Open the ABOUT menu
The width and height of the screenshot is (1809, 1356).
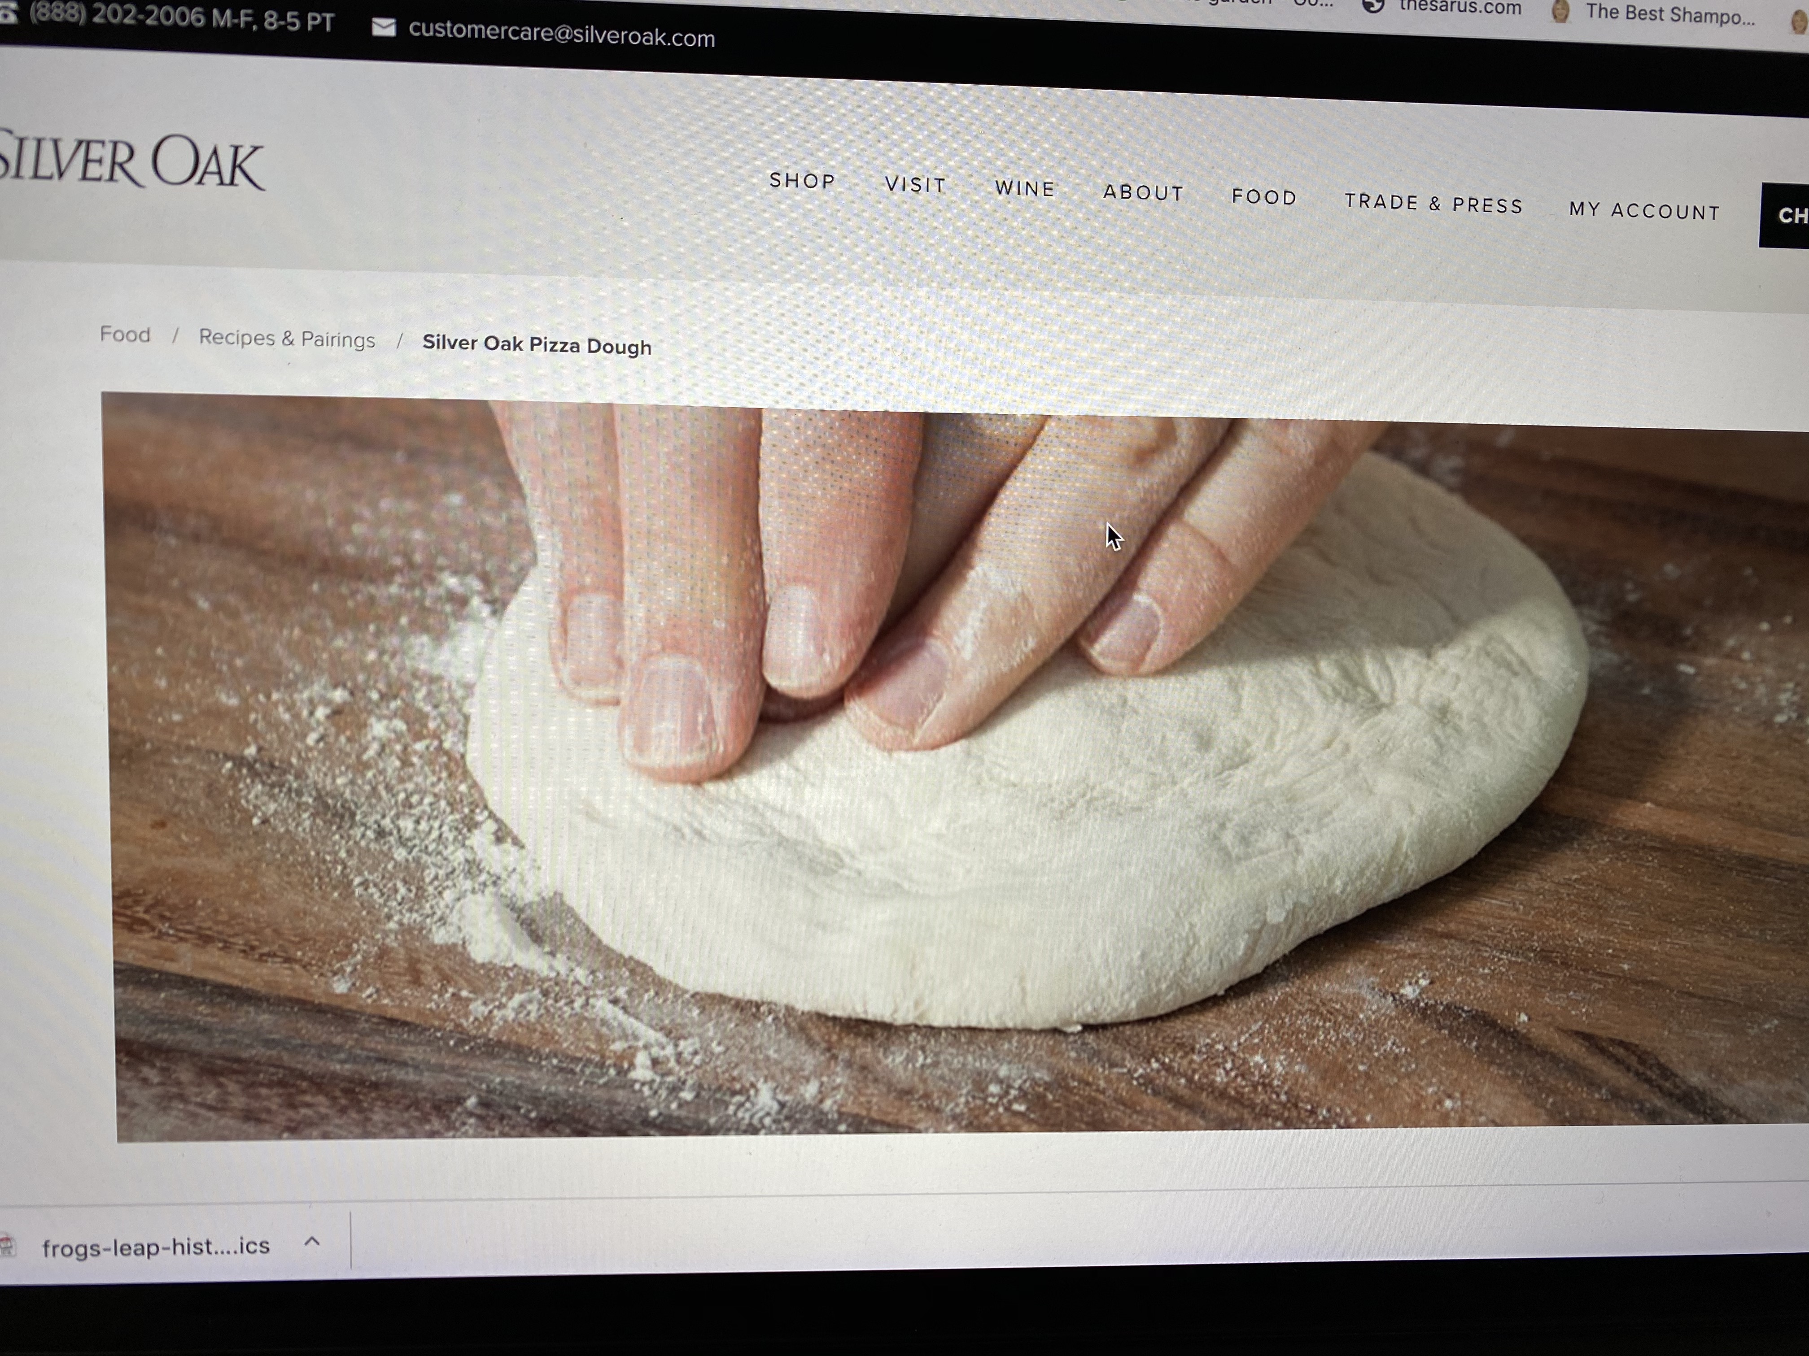1143,192
